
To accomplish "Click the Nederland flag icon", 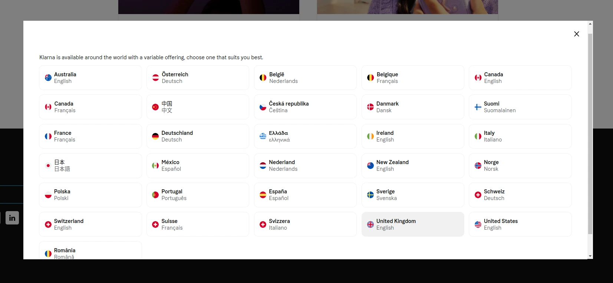I will point(263,166).
